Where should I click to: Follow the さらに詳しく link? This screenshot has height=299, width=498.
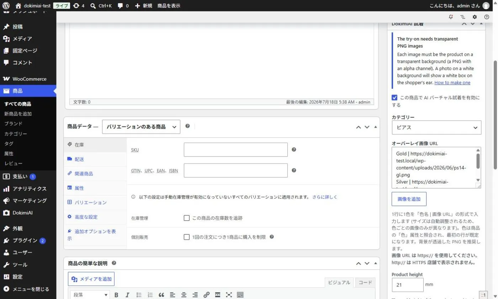324,197
